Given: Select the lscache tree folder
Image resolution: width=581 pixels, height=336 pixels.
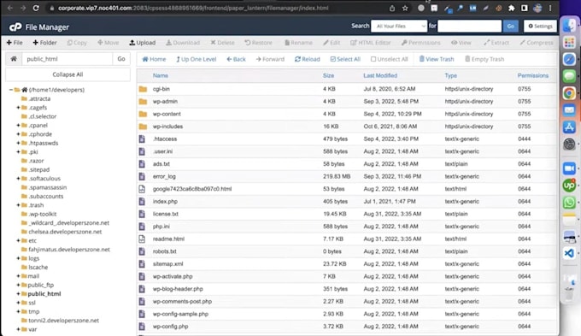Looking at the screenshot, I should point(38,267).
